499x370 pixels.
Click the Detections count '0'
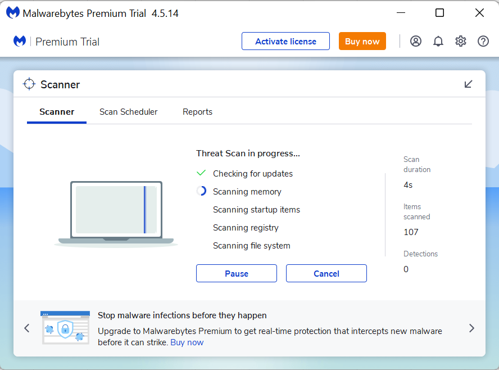(406, 269)
